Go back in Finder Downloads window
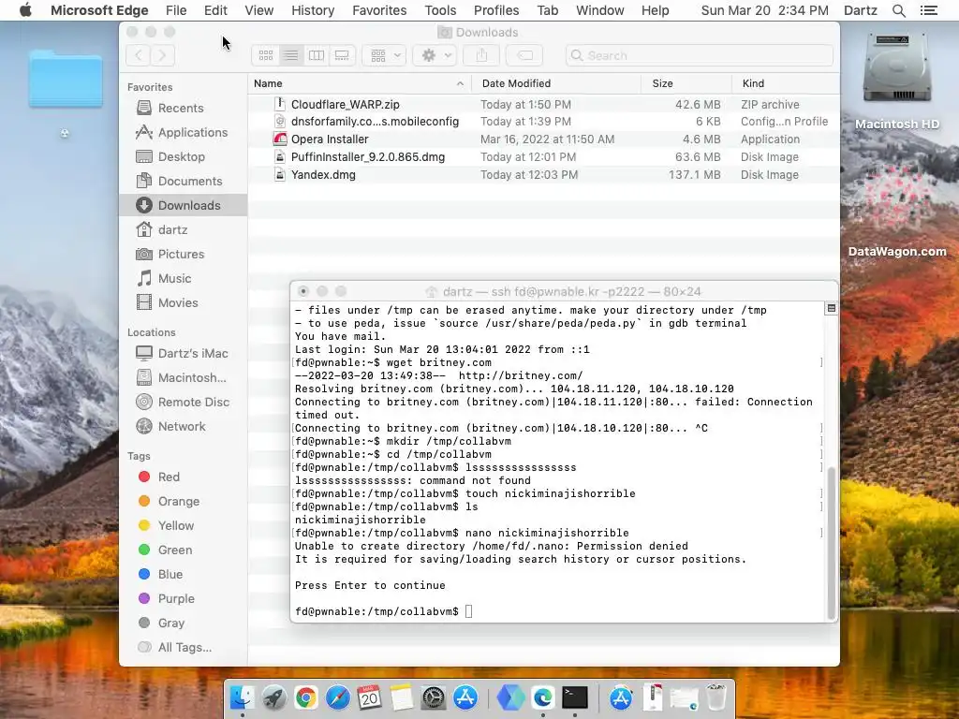This screenshot has height=719, width=959. tap(139, 55)
